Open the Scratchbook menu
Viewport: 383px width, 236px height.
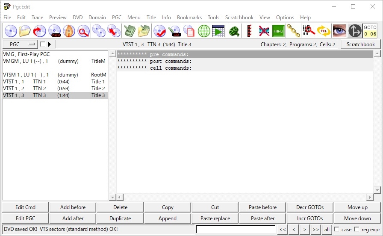point(239,18)
